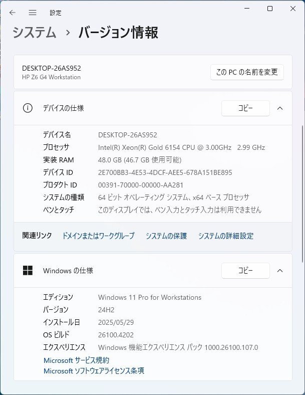Select the OS build 26100.4202
The height and width of the screenshot is (395, 305).
[116, 335]
